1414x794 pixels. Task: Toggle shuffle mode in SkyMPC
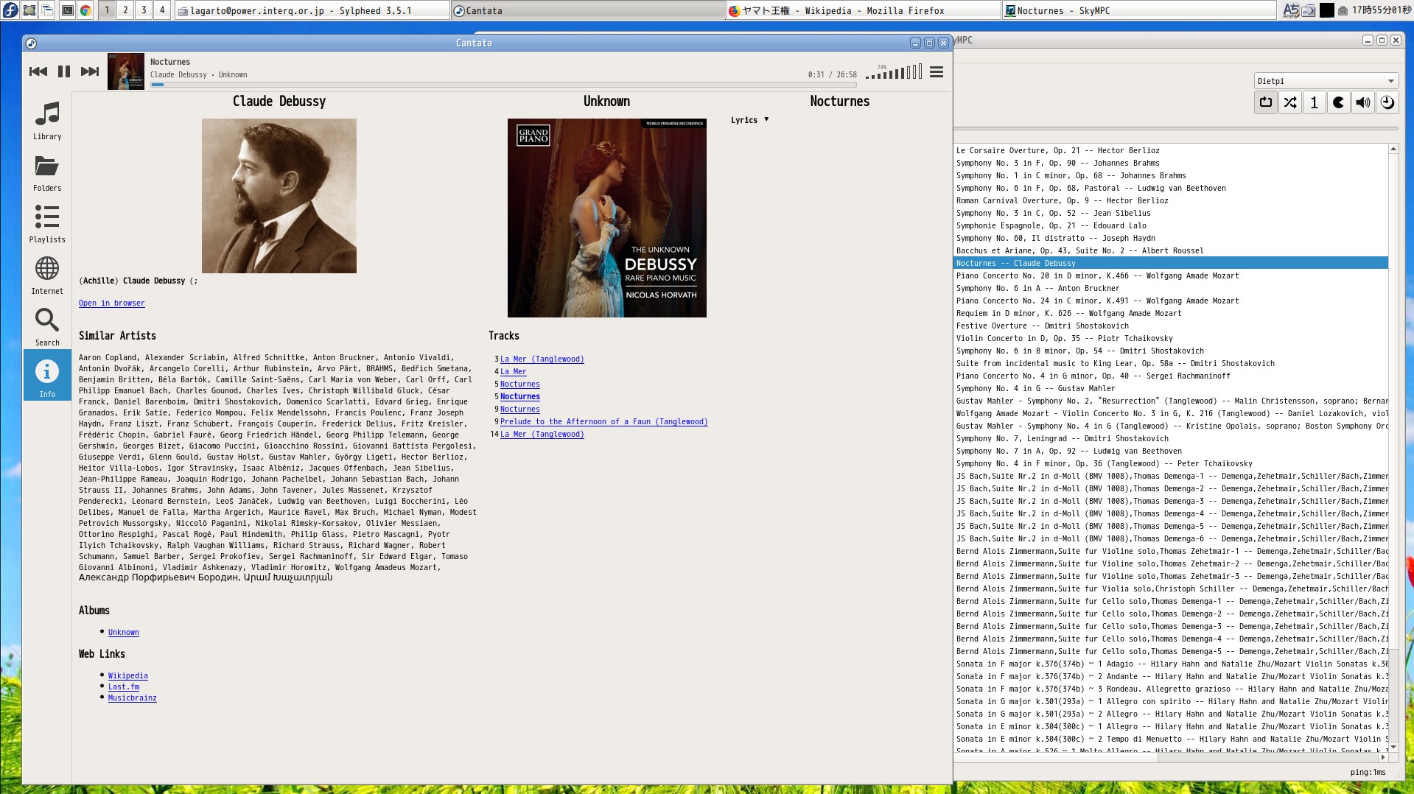pos(1290,102)
